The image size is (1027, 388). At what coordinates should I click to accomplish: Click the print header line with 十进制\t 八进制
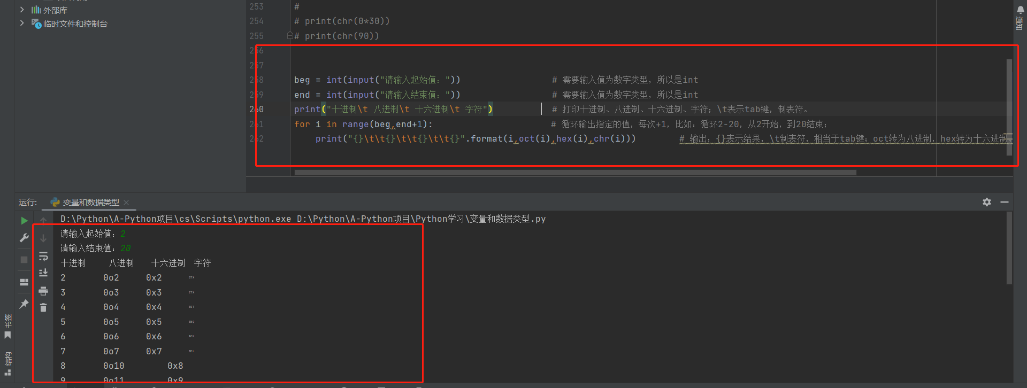[x=393, y=109]
